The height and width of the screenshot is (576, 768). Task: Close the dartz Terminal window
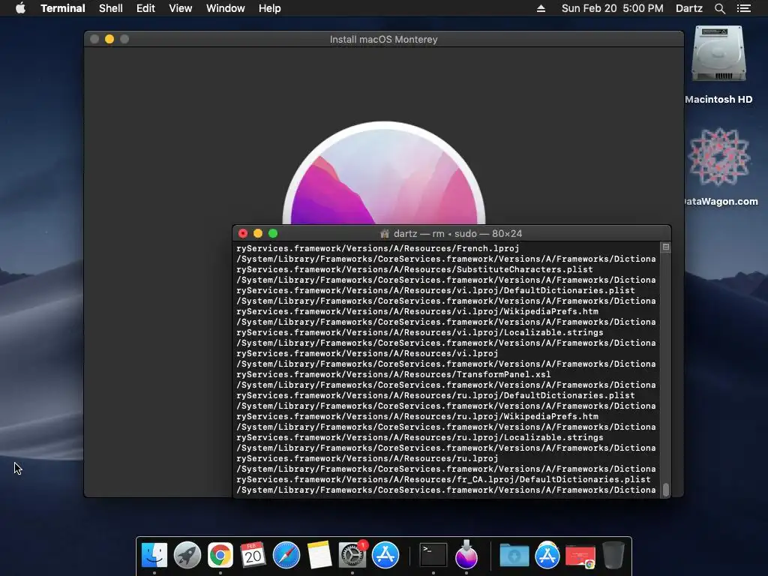[x=243, y=234]
